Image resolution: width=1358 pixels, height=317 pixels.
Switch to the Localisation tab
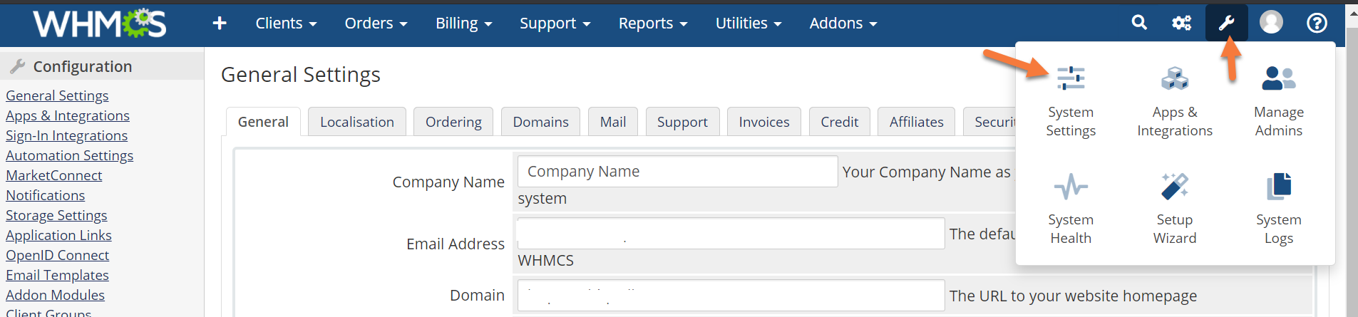[356, 122]
